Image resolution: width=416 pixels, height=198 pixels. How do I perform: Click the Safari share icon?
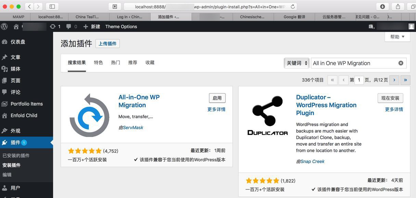point(398,6)
